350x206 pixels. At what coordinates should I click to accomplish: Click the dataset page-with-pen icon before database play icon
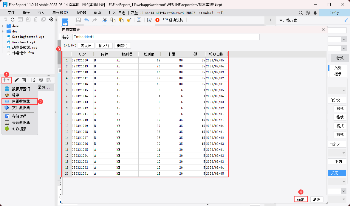(x=41, y=80)
